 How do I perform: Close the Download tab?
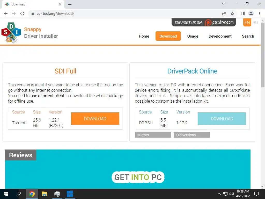point(60,4)
